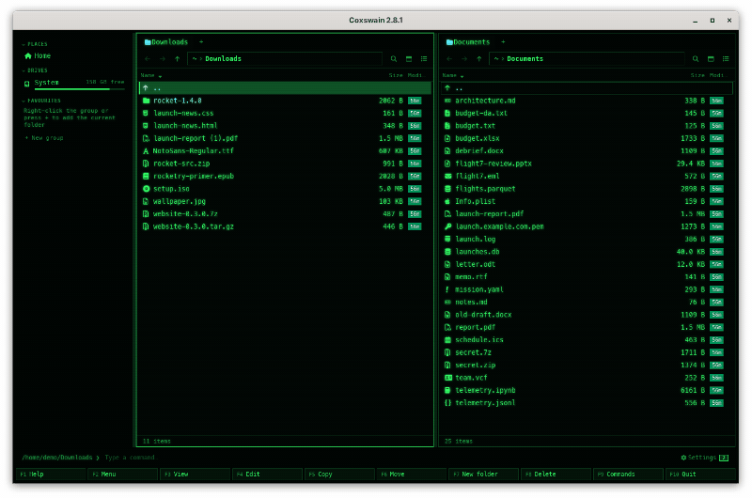This screenshot has width=752, height=498.
Task: Click the flight7.eml envelope icon
Action: [x=447, y=177]
